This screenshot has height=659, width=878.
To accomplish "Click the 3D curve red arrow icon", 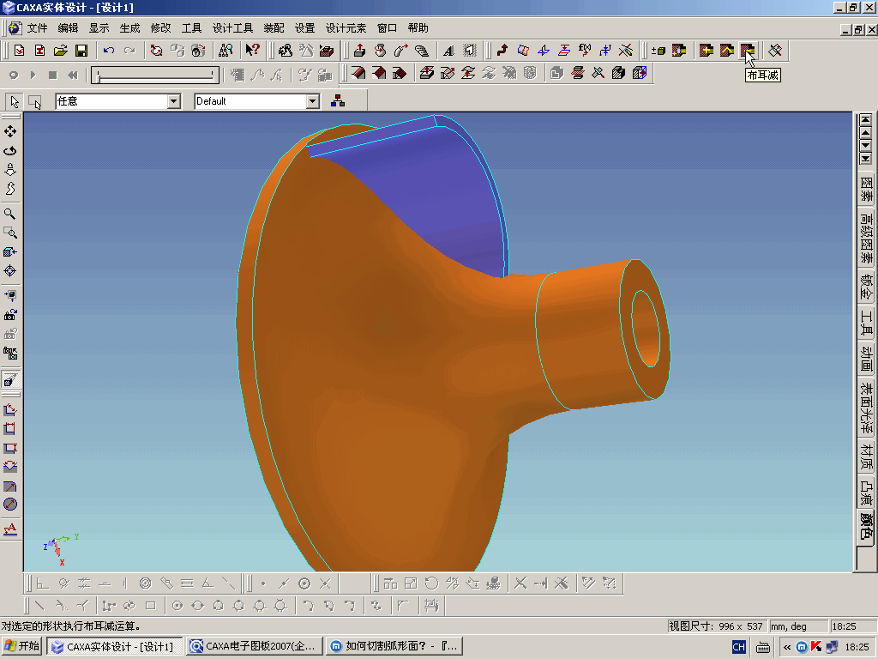I will pos(502,51).
